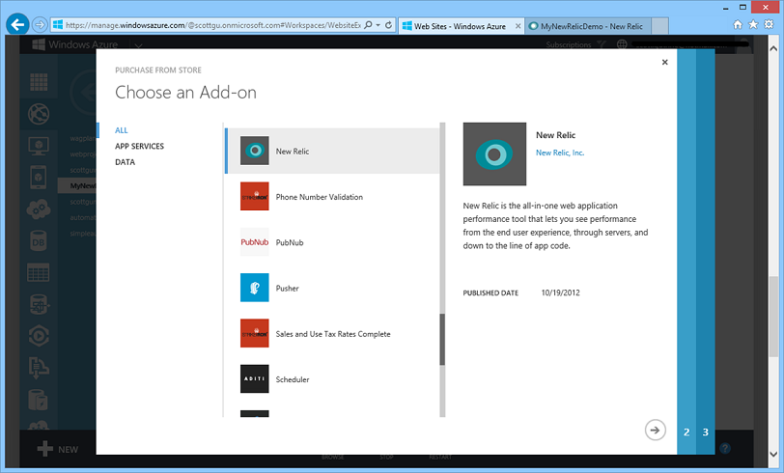Image resolution: width=784 pixels, height=473 pixels.
Task: Click the Media Services play sidebar icon
Action: [x=39, y=336]
